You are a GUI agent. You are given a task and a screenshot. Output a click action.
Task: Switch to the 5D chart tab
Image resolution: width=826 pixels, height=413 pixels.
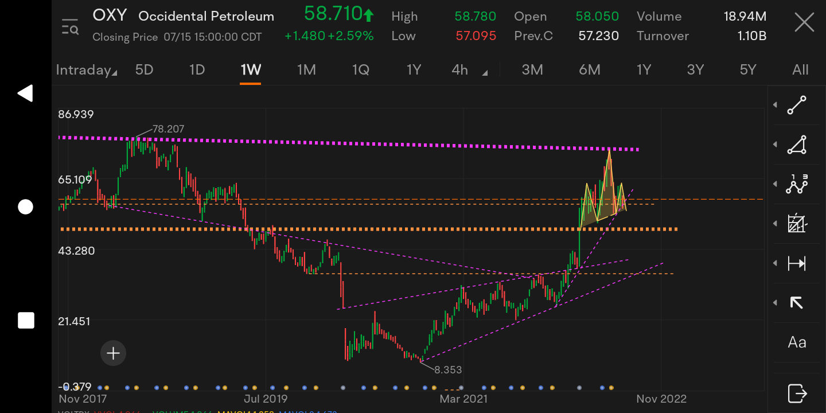(x=144, y=70)
